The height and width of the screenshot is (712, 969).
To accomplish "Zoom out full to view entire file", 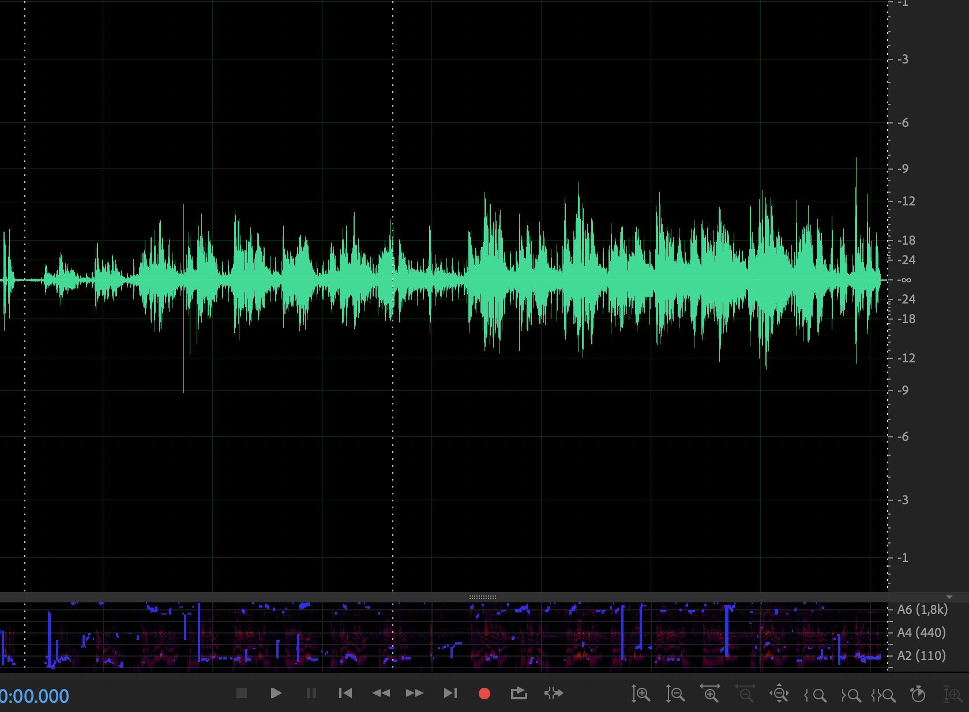I will point(780,694).
